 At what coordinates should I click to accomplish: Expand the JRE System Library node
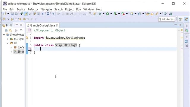pyautogui.click(x=8, y=39)
